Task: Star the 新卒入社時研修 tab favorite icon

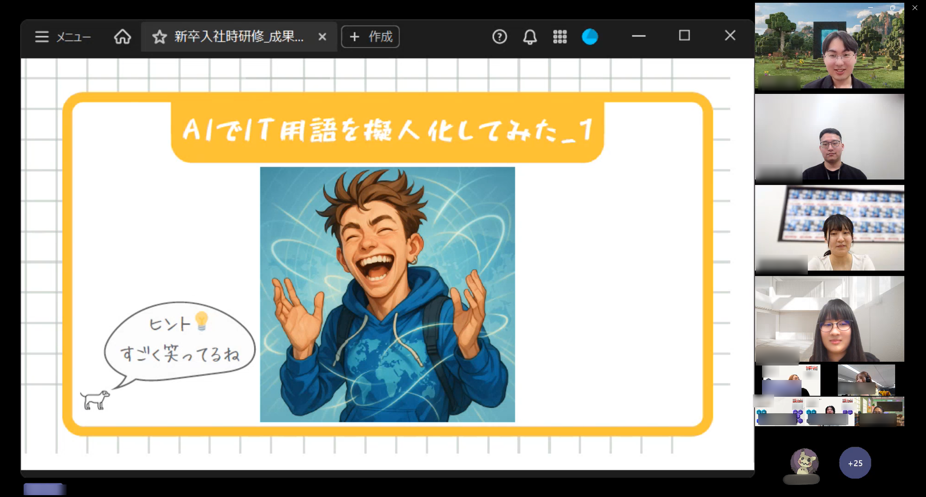Action: (160, 37)
